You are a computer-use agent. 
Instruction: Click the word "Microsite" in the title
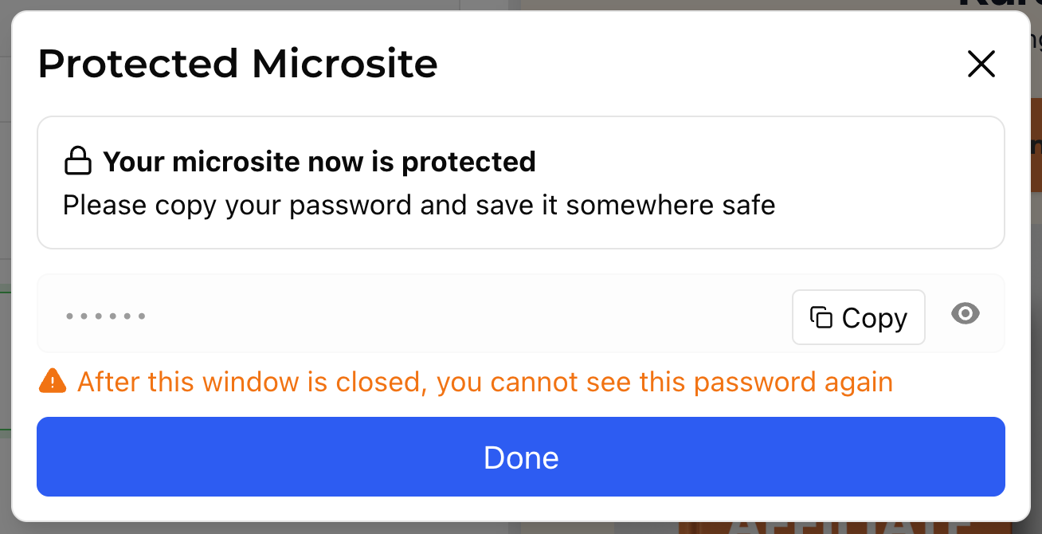tap(345, 64)
